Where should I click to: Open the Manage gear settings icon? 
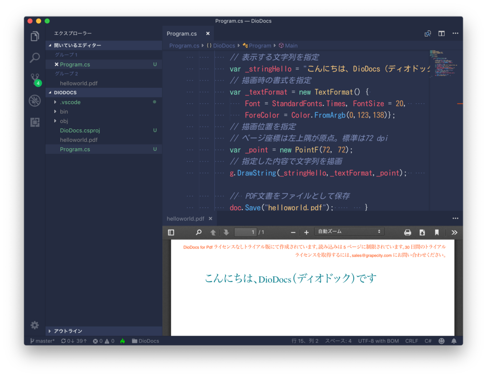pyautogui.click(x=35, y=325)
